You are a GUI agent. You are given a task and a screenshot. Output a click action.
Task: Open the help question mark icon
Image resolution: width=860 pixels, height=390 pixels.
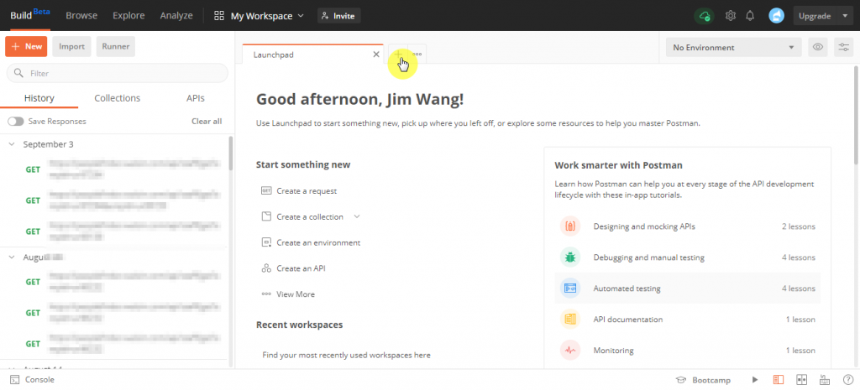pos(848,380)
